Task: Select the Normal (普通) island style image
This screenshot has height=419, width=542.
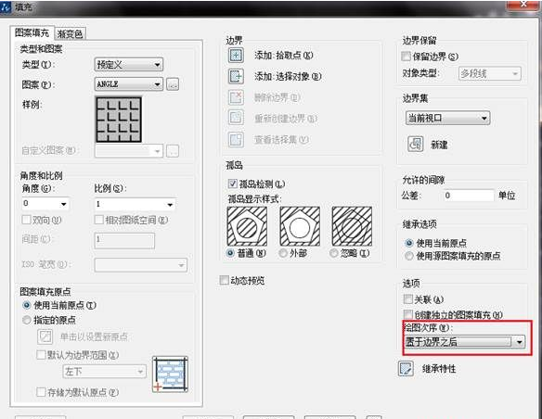Action: coord(247,226)
